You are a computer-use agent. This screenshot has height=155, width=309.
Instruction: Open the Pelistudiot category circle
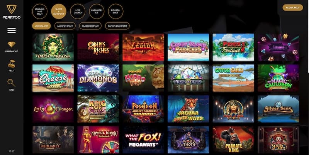tap(115, 12)
